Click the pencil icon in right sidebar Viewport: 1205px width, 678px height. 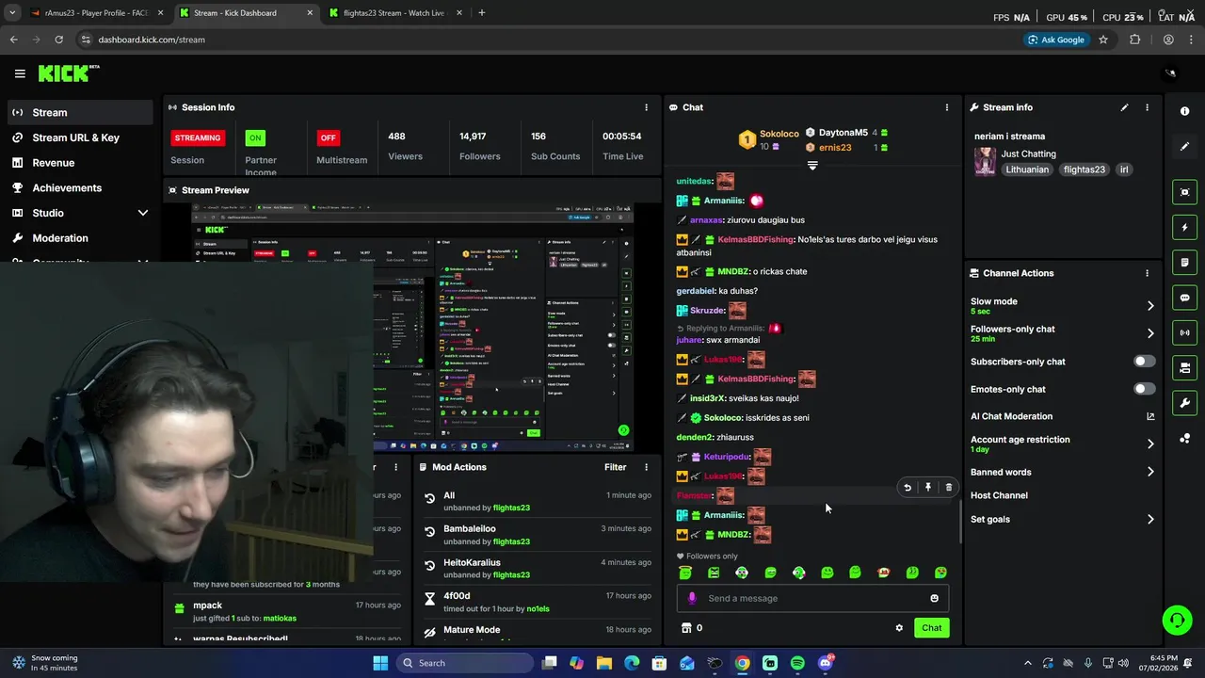[x=1184, y=146]
